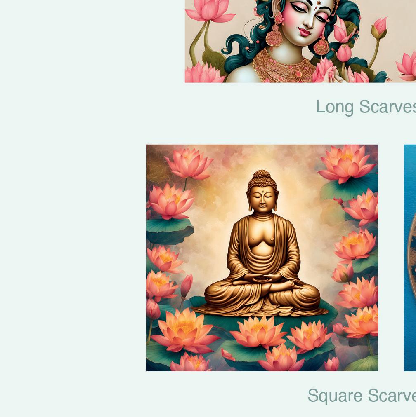Click the pink lotus bud beside goddess
This screenshot has width=416, height=417.
pos(380,27)
